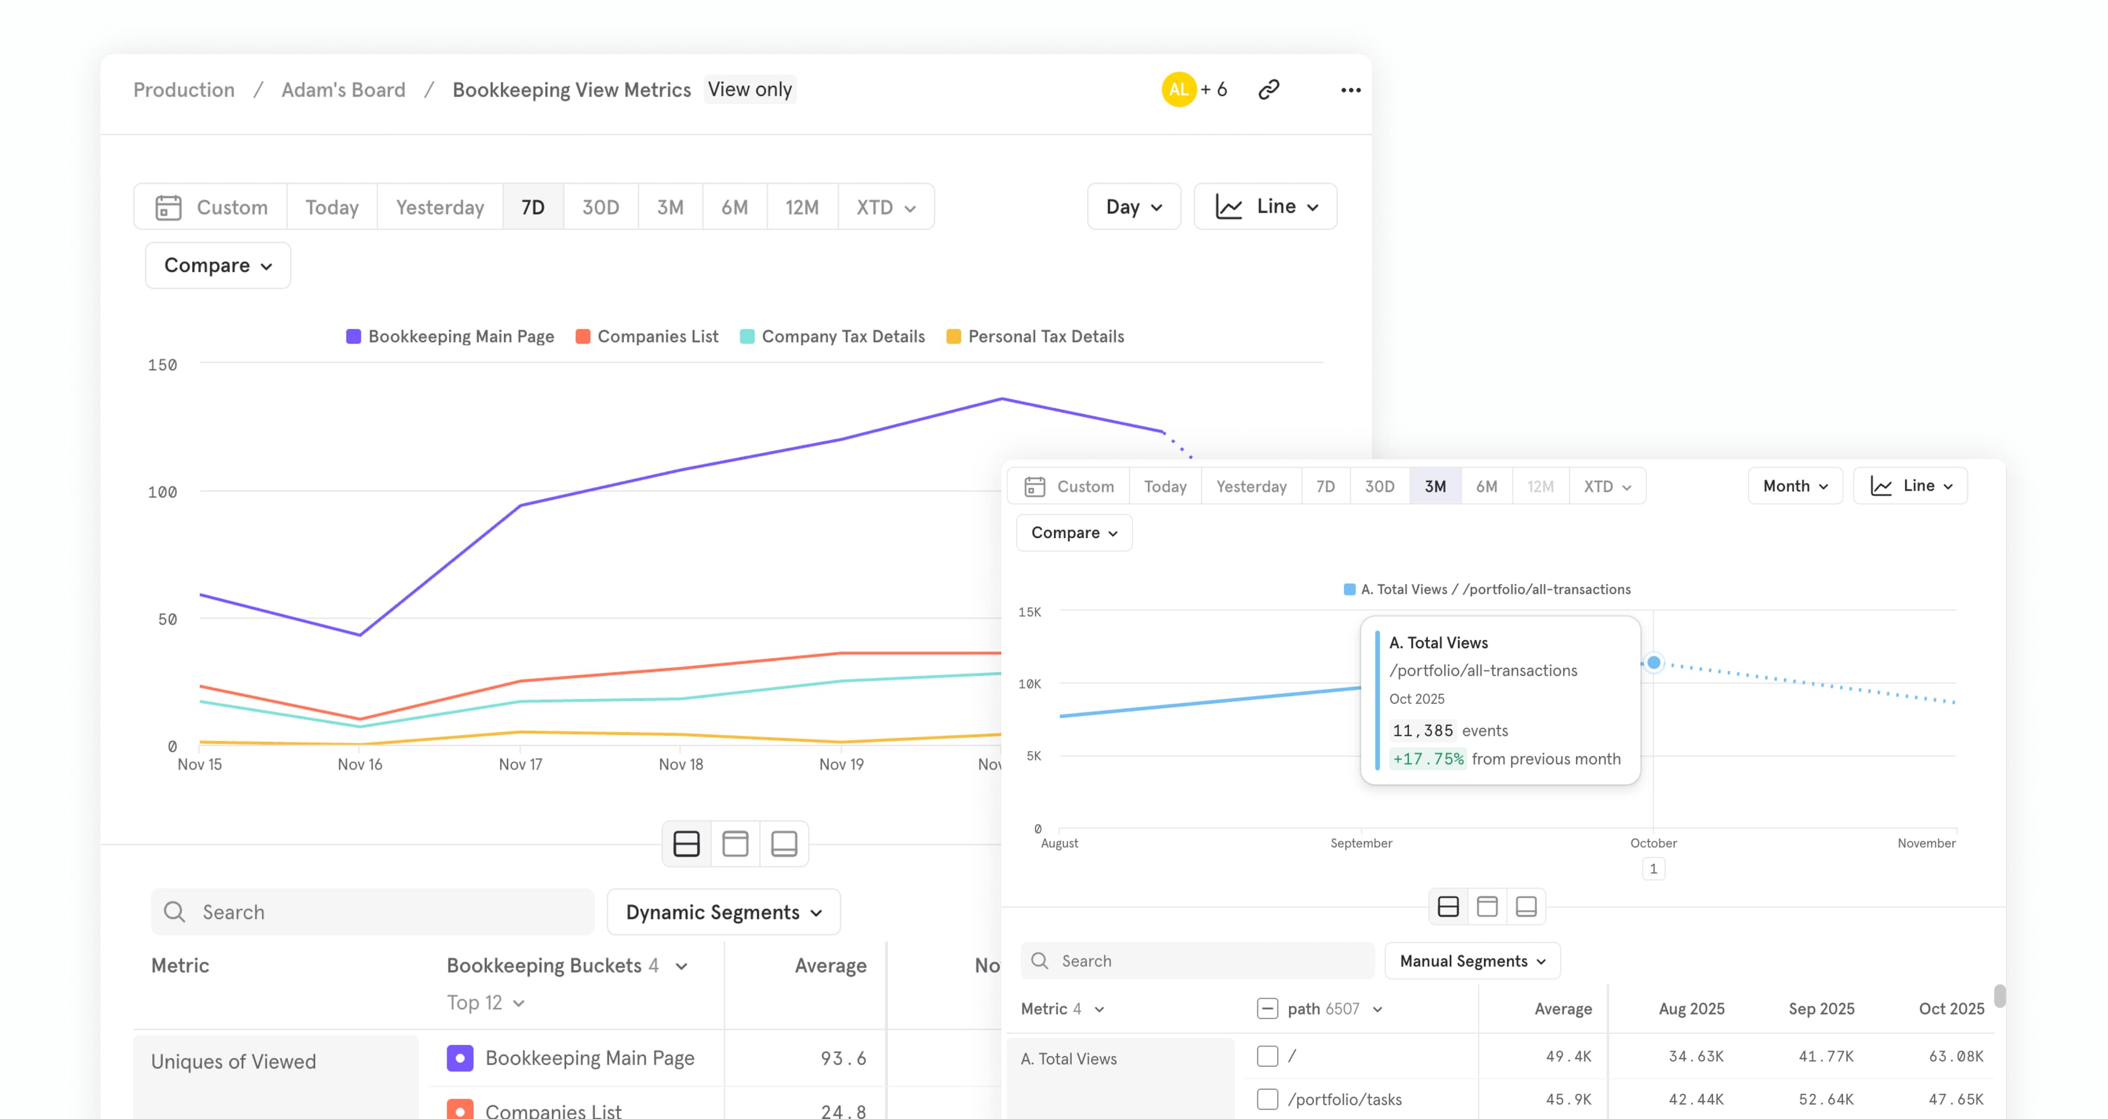Select the table-only layout icon

pyautogui.click(x=784, y=843)
